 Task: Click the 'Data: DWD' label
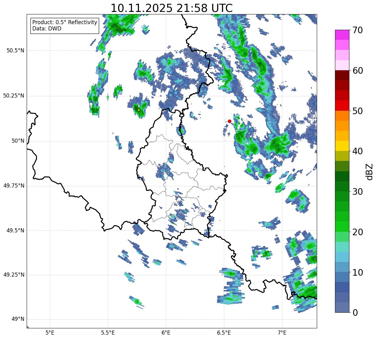point(47,29)
